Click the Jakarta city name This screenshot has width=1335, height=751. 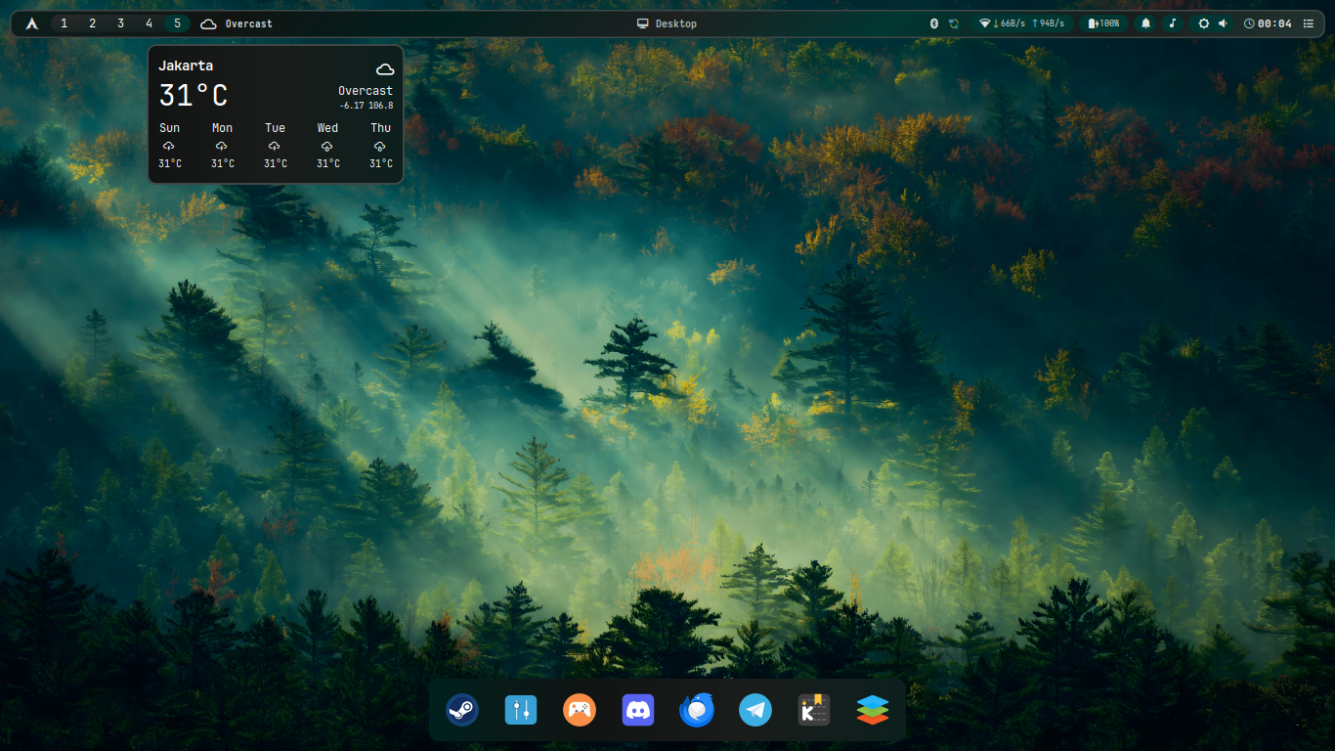click(186, 66)
